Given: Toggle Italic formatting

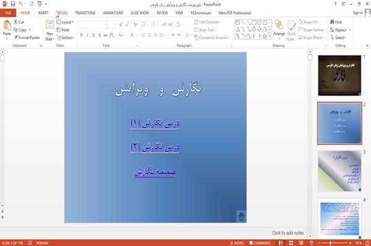Looking at the screenshot, I should pyautogui.click(x=87, y=35).
